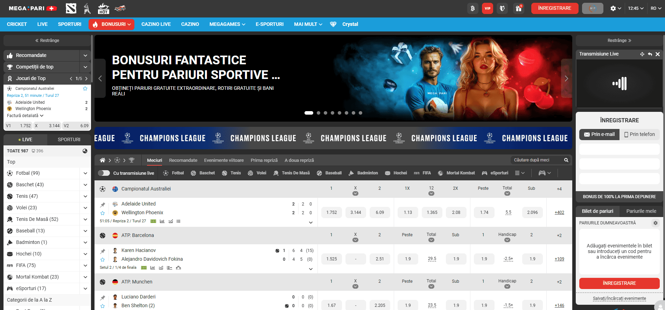665x310 pixels.
Task: Add Adelaide United match to favorites star
Action: click(x=103, y=213)
